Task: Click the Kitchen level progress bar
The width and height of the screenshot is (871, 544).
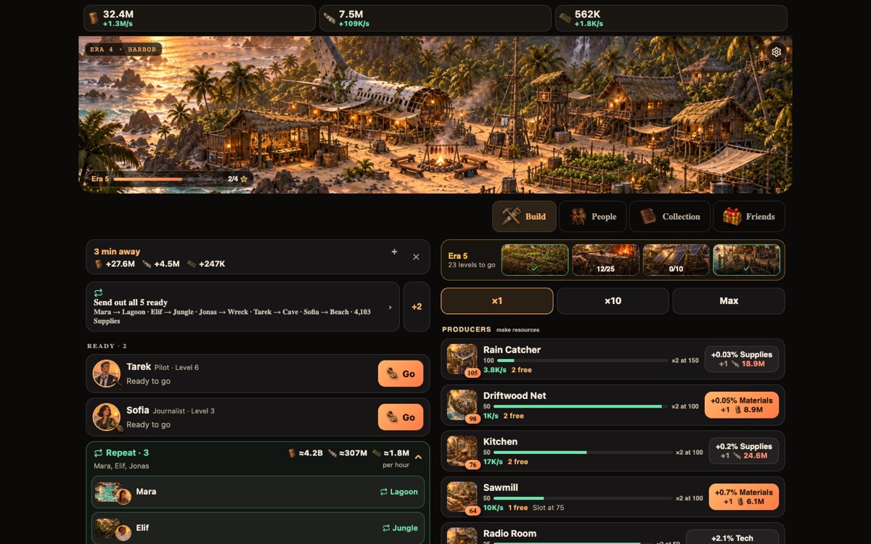Action: (584, 453)
